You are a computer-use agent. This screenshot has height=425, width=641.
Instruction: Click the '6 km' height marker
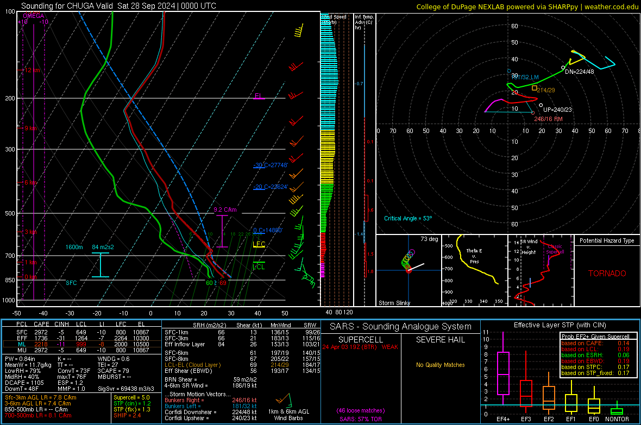(x=30, y=183)
